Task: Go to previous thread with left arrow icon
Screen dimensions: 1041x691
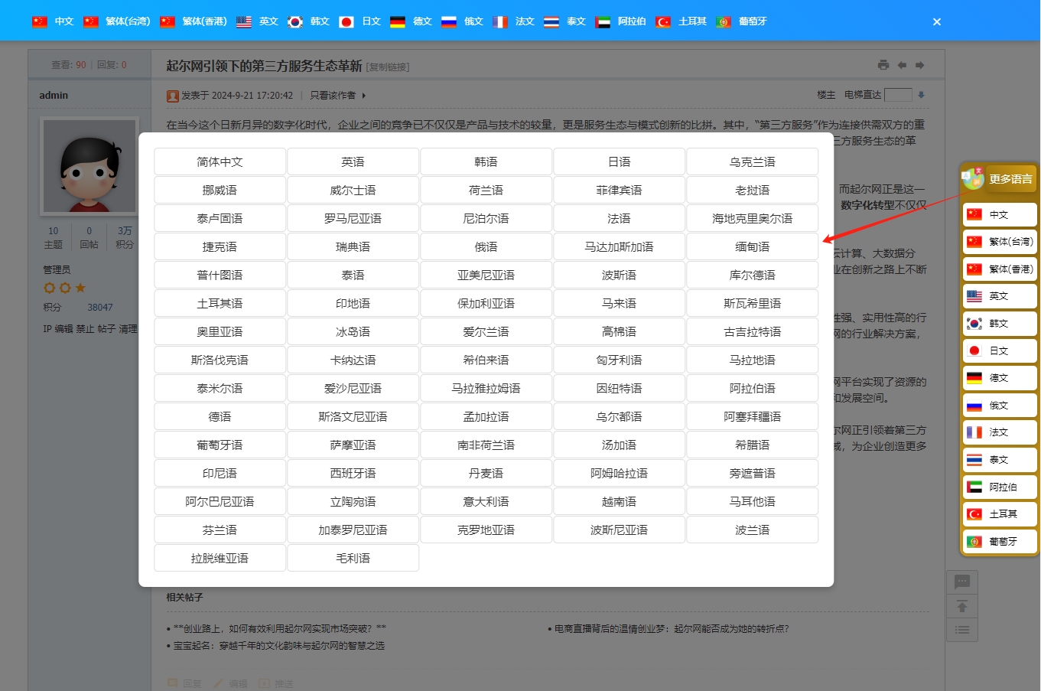Action: 902,65
